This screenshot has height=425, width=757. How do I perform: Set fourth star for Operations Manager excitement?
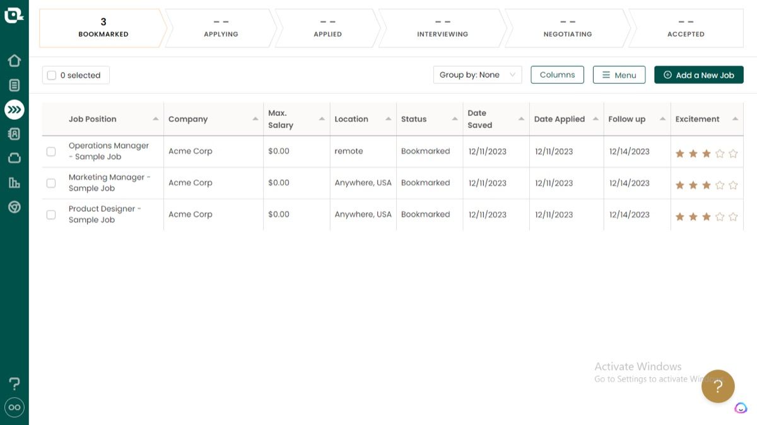coord(720,153)
